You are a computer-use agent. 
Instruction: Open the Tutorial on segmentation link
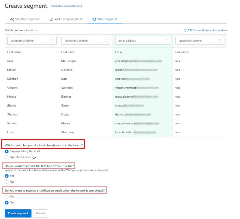[x=66, y=6]
